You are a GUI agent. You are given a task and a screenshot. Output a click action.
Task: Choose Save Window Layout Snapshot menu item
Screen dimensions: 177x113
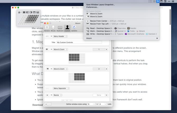[100, 4]
